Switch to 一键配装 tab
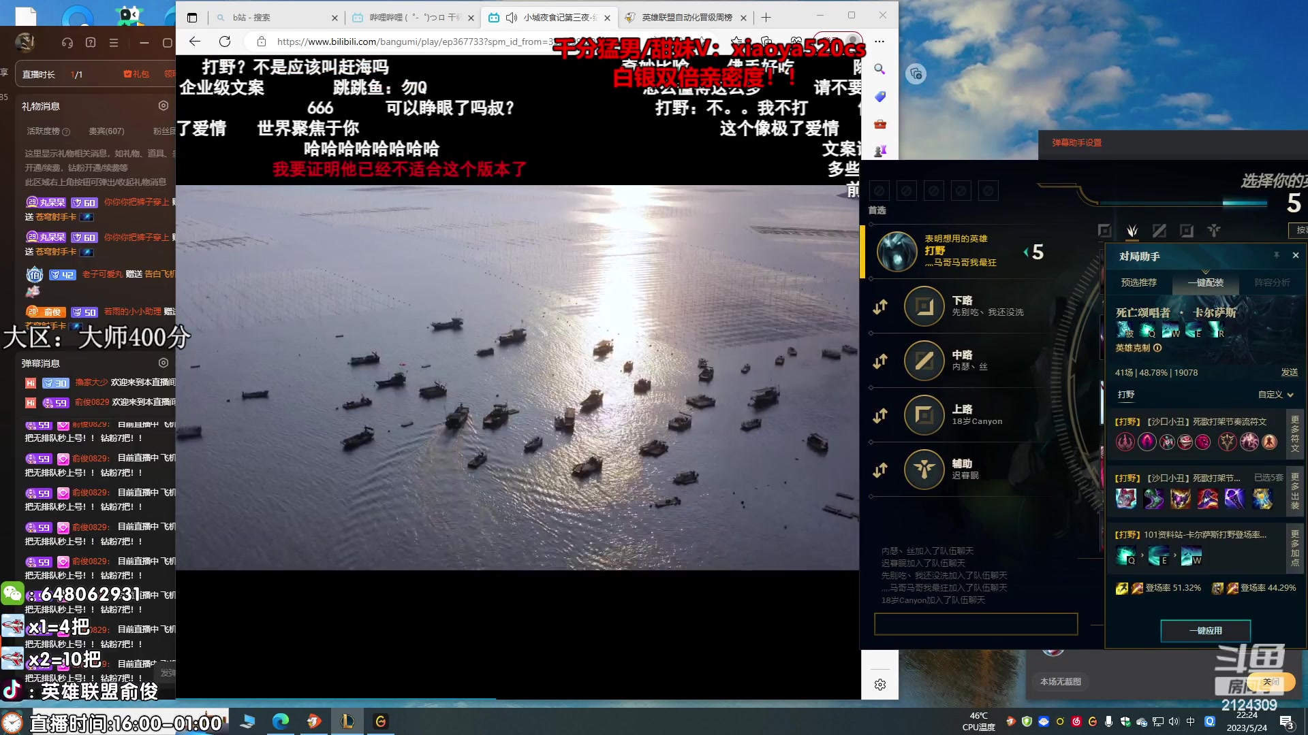The image size is (1308, 735). tap(1205, 282)
